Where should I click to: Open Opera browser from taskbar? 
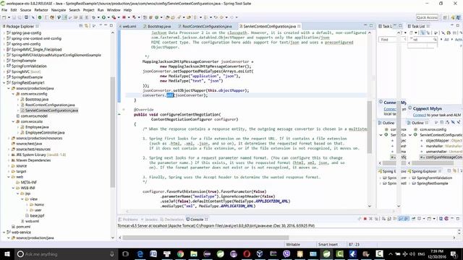(247, 253)
